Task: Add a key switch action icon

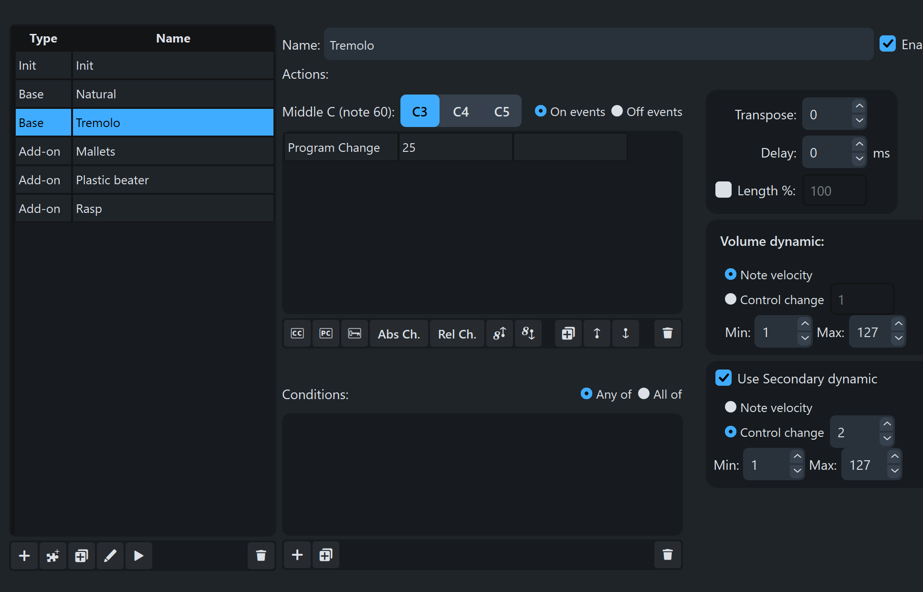Action: tap(355, 333)
